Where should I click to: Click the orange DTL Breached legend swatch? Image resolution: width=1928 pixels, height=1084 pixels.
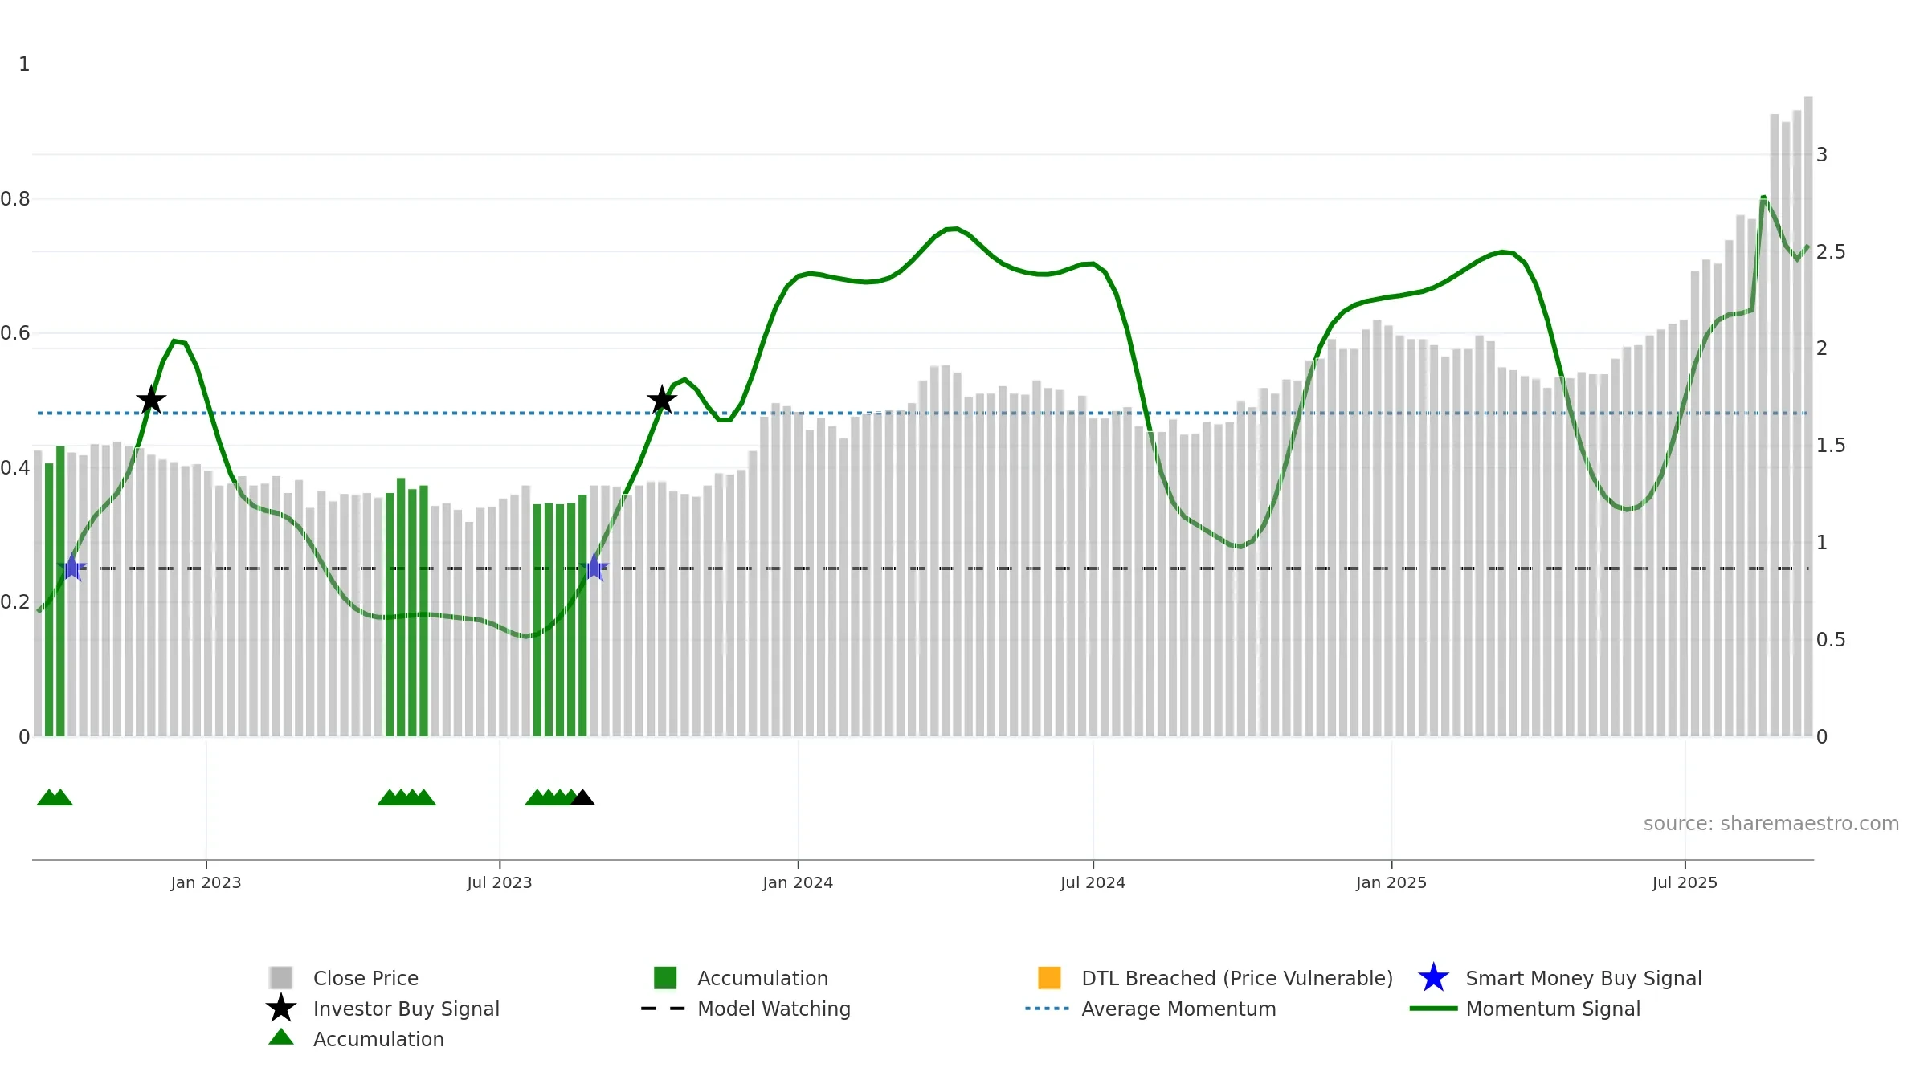1049,977
